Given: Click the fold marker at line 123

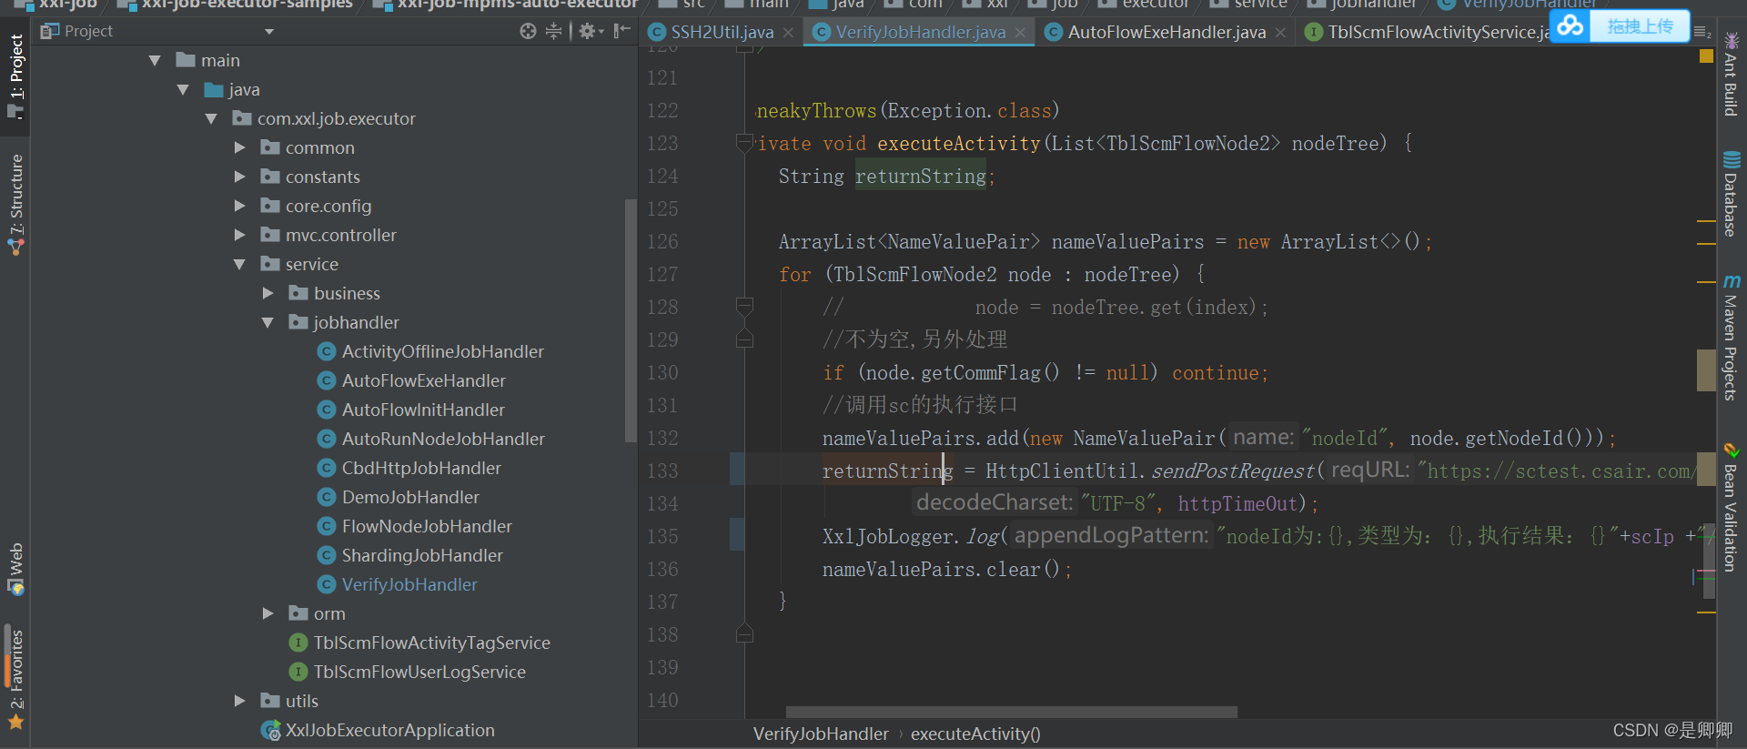Looking at the screenshot, I should 744,143.
